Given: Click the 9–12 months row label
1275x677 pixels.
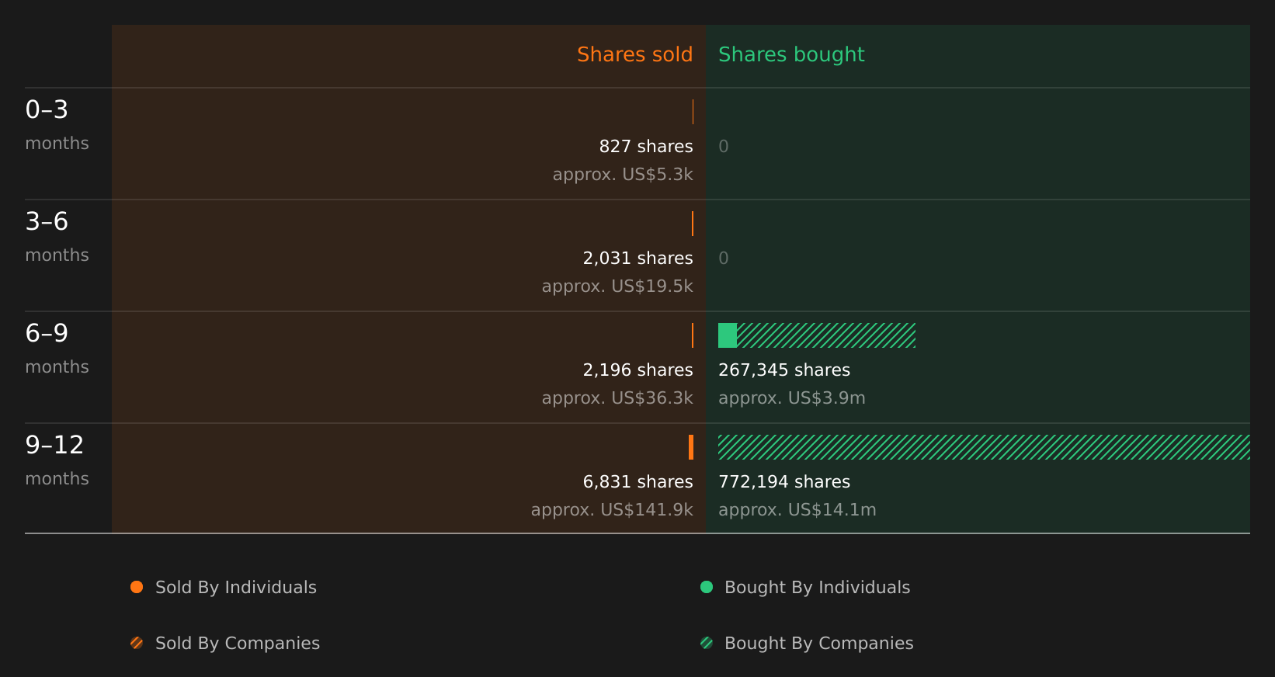Looking at the screenshot, I should 57,460.
